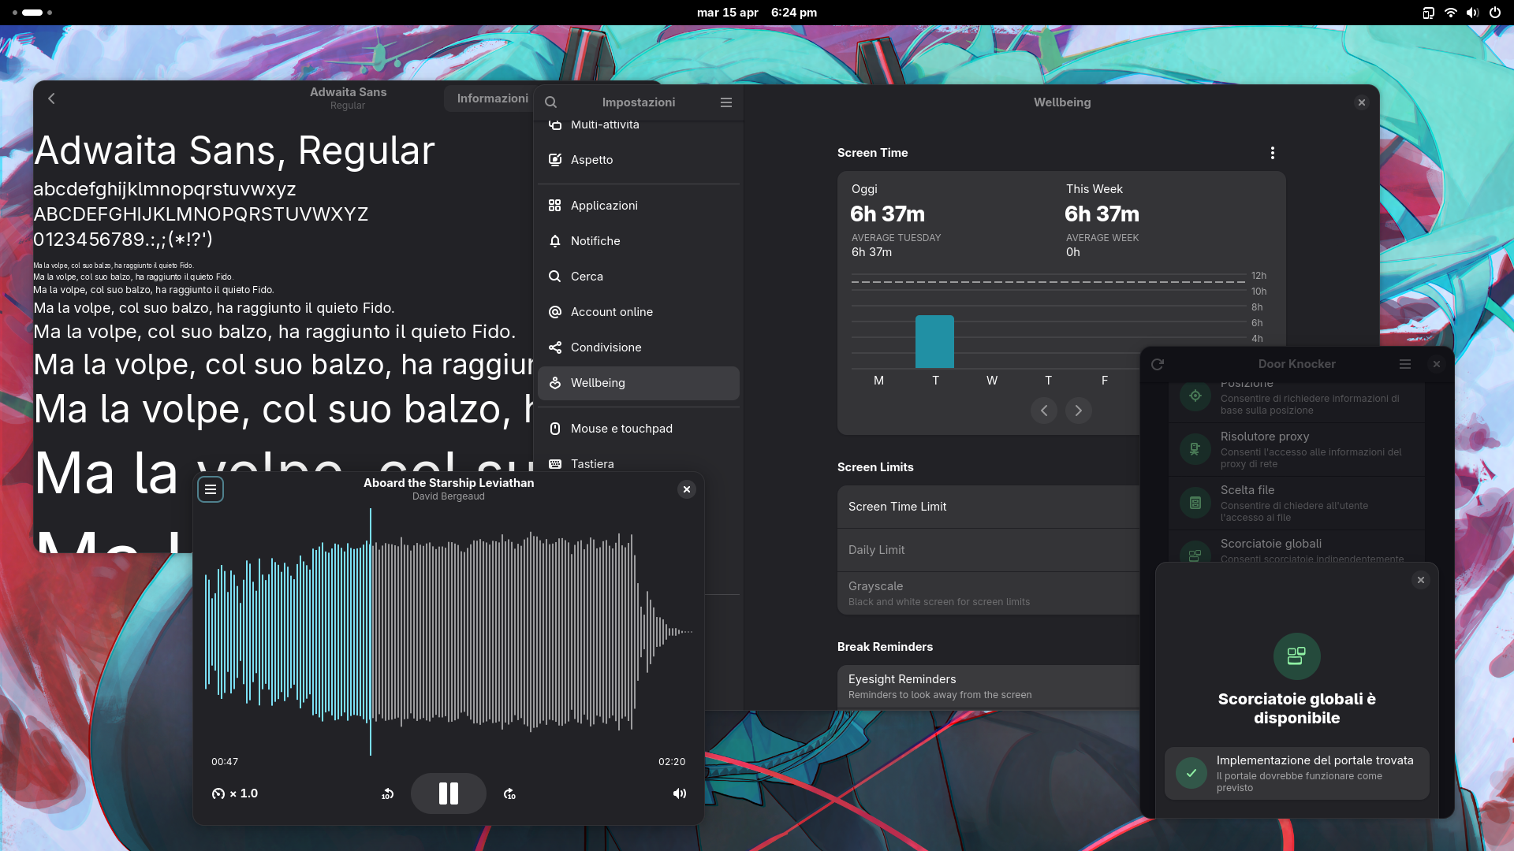Skip back 10 seconds in the player
Image resolution: width=1514 pixels, height=851 pixels.
click(387, 793)
